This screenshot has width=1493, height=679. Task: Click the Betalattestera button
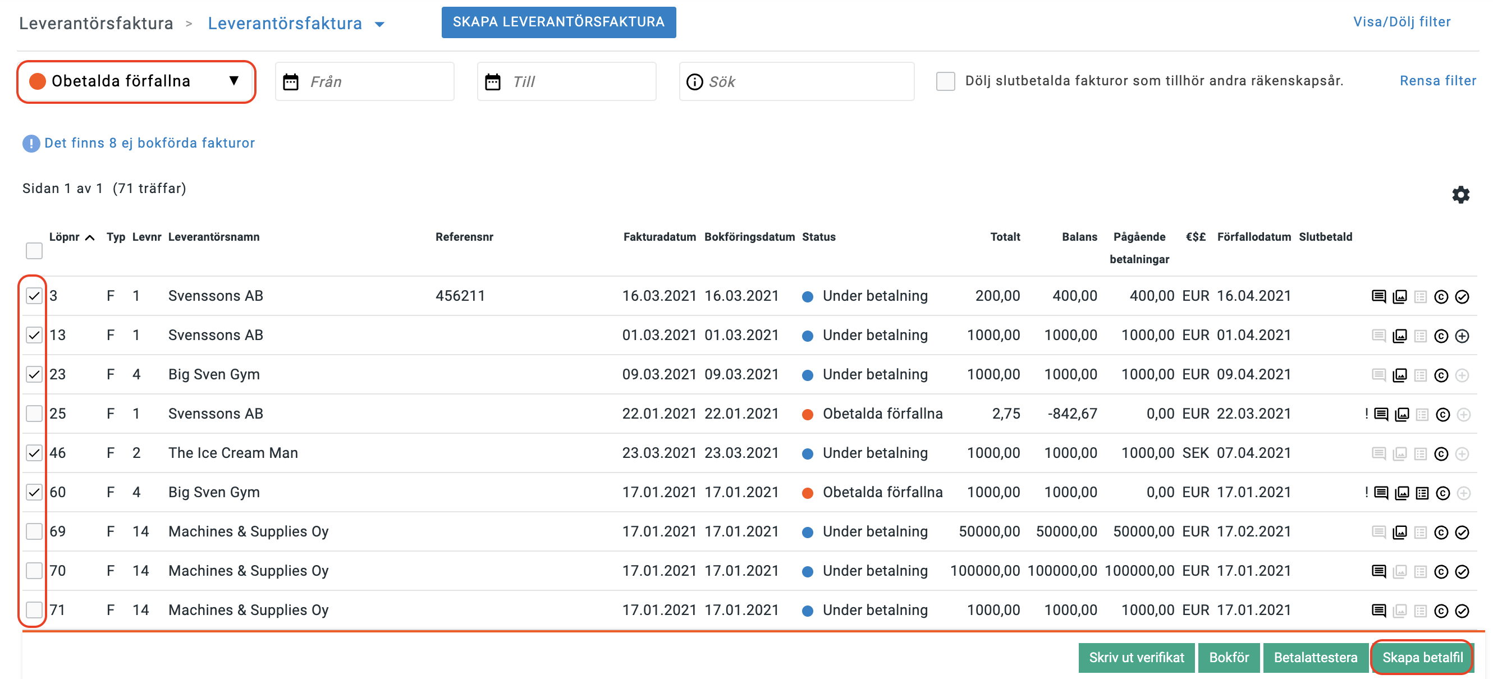[x=1315, y=658]
